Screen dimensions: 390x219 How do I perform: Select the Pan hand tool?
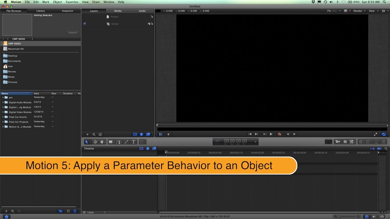pos(102,142)
